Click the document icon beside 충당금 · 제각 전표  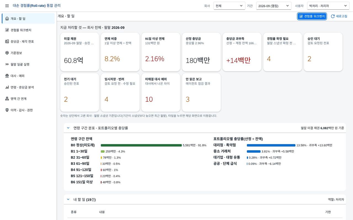(7, 42)
